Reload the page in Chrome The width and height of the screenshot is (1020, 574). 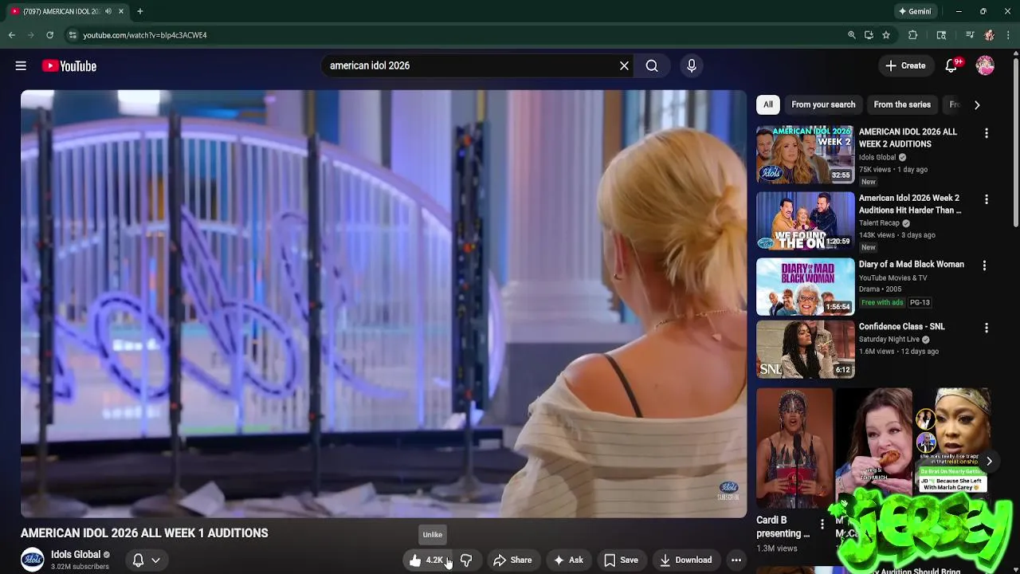[49, 35]
